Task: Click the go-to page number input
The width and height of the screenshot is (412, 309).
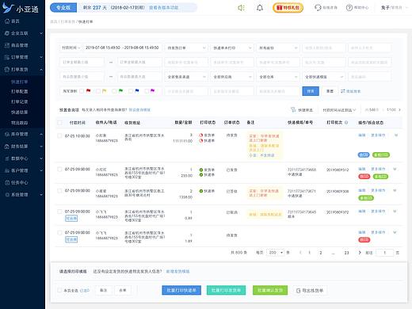Action: tap(384, 253)
